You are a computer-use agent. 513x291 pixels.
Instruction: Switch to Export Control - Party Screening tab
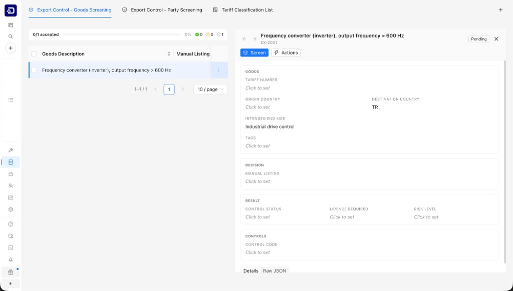pos(162,10)
